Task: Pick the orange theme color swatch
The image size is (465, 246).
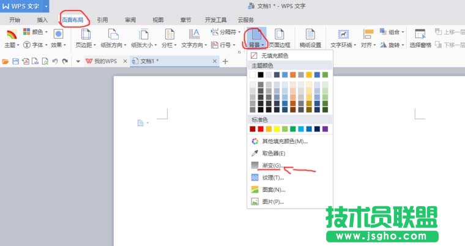Action: tap(293, 75)
